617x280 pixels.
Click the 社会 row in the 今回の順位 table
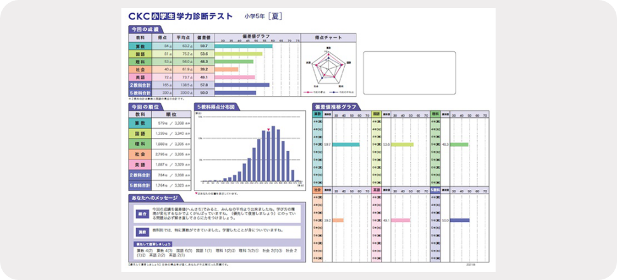pos(140,154)
